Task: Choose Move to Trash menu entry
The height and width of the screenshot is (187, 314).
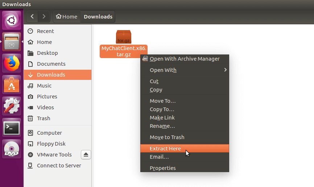Action: [167, 137]
